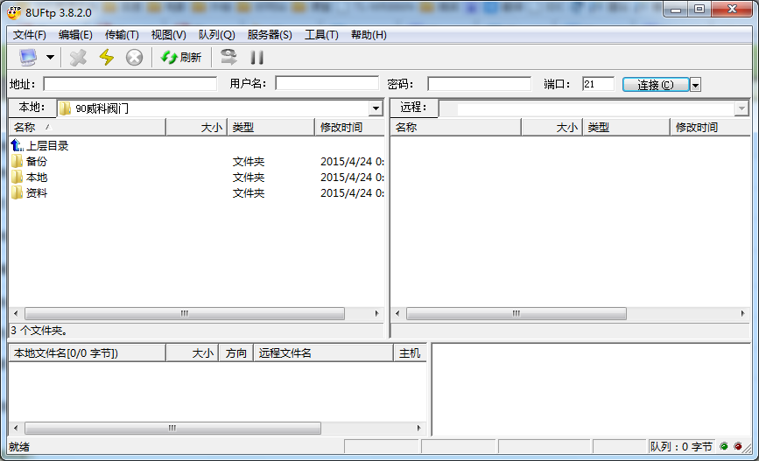Click the queue pane horizontal scrollbar thumb
The image size is (759, 461).
coord(172,428)
